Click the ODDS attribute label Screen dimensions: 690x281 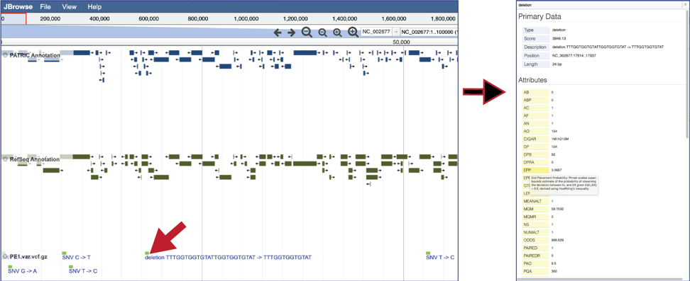tap(535, 240)
